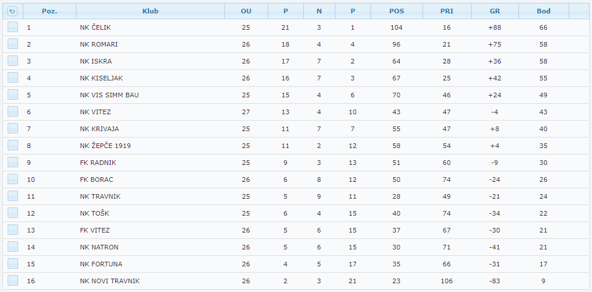Click the GR column header
Screen dimensions: 592x292
[x=495, y=11]
